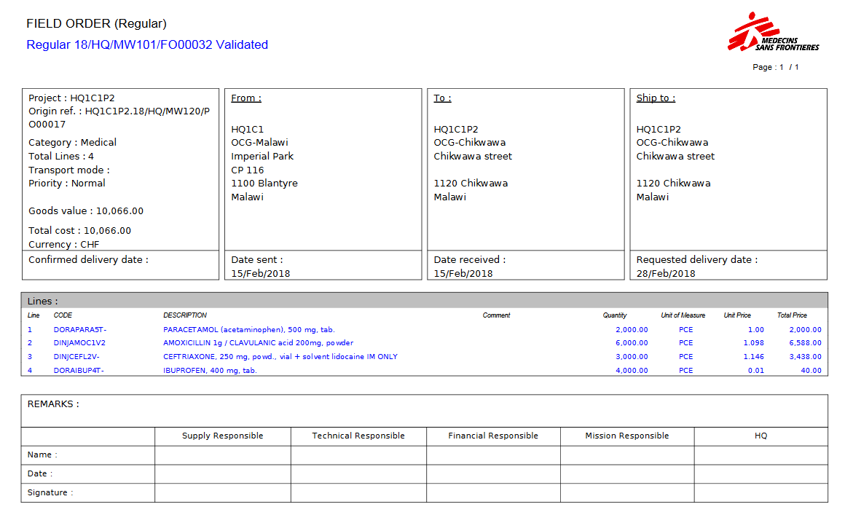Click the Signature cell under HQ column

(x=760, y=493)
